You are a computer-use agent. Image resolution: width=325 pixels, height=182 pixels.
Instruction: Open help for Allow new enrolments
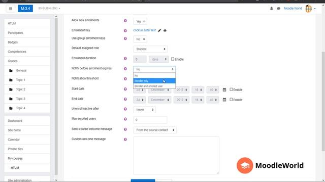coord(125,21)
